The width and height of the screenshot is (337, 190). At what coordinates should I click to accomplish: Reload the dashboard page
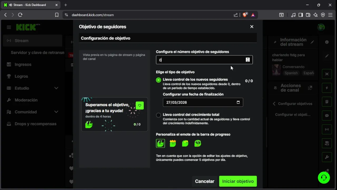(20, 15)
